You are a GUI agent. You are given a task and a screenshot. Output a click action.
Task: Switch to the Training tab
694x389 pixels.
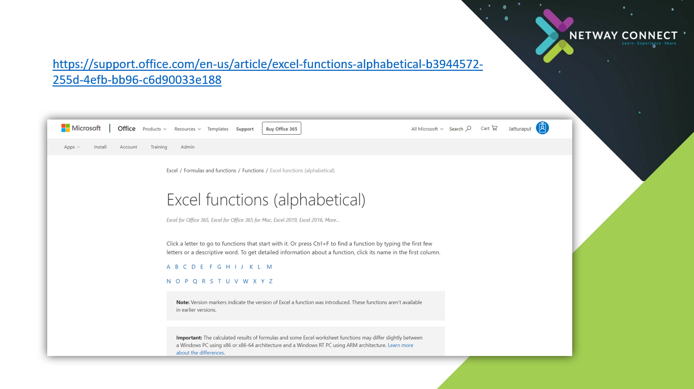(159, 147)
